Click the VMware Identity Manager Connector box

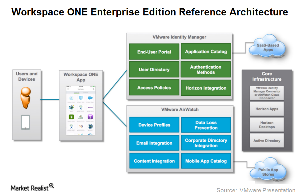[267, 93]
